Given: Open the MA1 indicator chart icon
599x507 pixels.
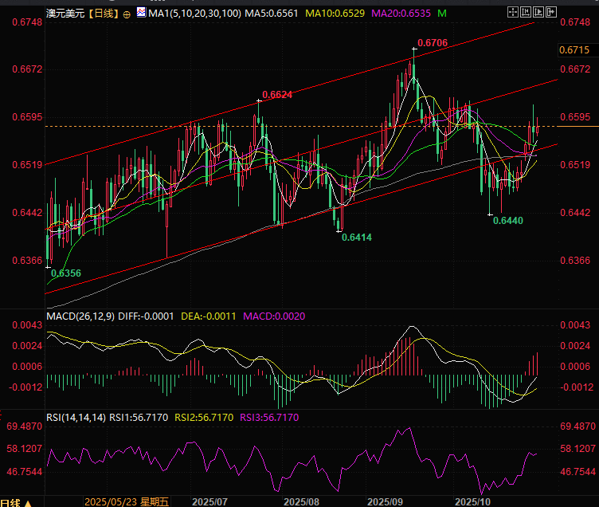Looking at the screenshot, I should (141, 14).
